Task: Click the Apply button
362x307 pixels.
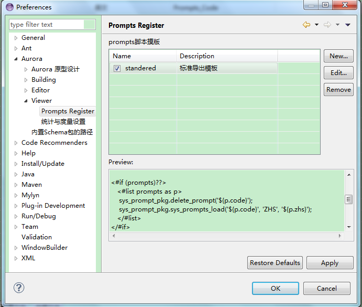Action: [330, 263]
